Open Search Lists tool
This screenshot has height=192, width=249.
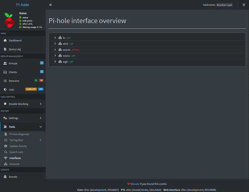click(x=16, y=152)
